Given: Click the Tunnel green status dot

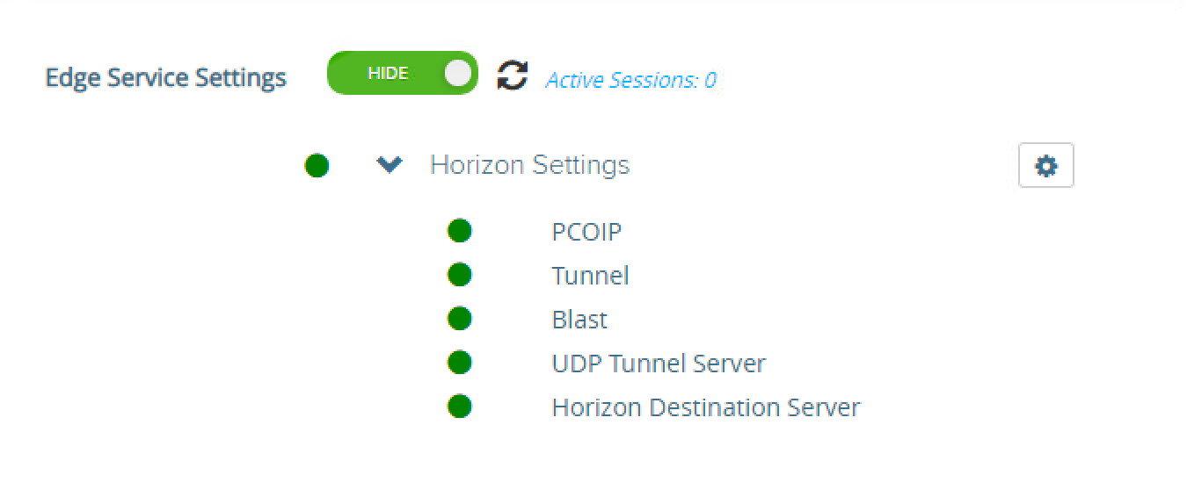Looking at the screenshot, I should pyautogui.click(x=460, y=275).
